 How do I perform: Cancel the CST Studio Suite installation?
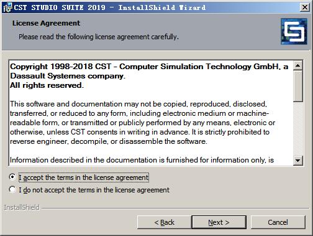278,222
